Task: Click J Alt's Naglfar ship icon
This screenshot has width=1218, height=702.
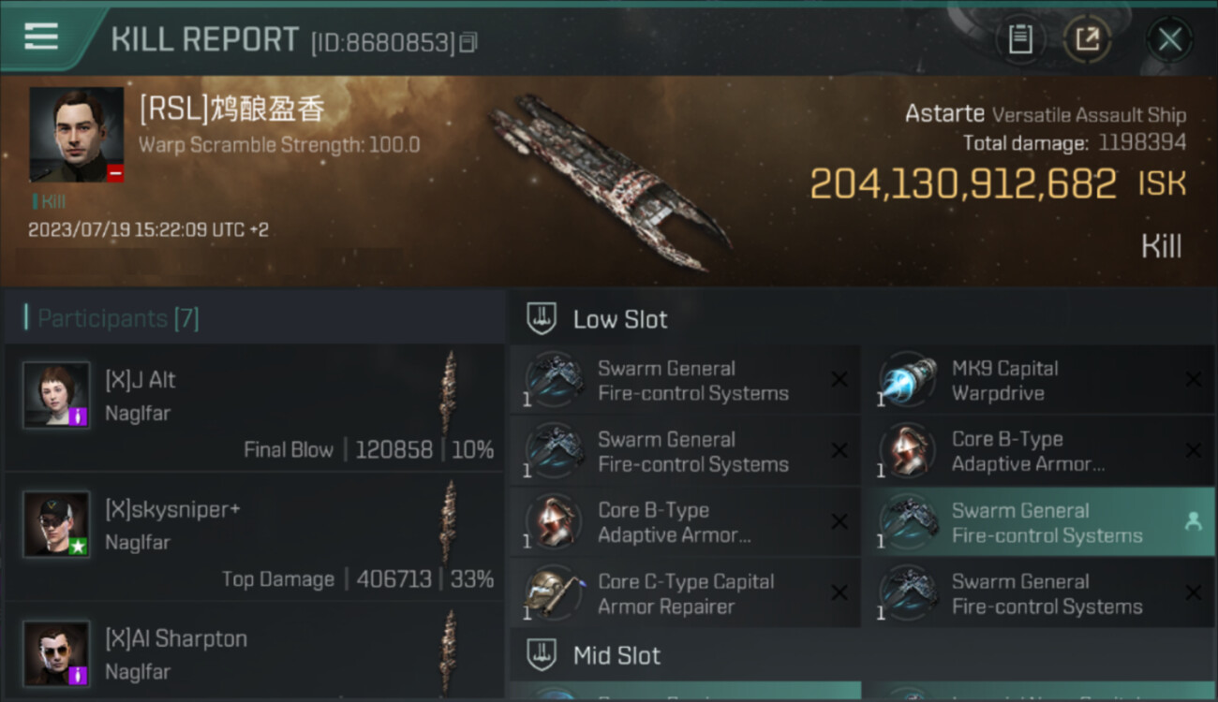Action: tap(450, 391)
